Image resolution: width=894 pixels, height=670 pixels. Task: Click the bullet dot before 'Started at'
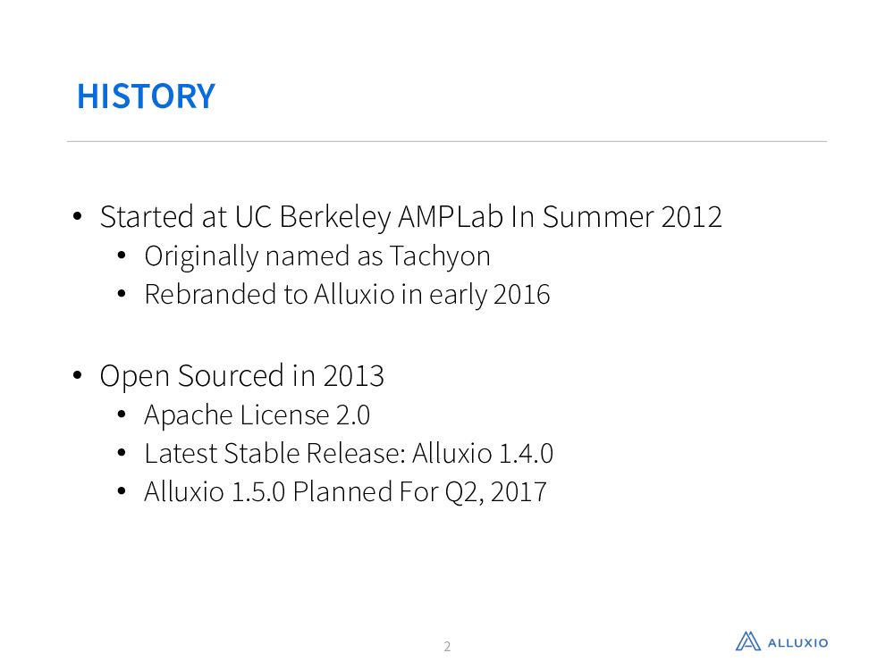78,217
